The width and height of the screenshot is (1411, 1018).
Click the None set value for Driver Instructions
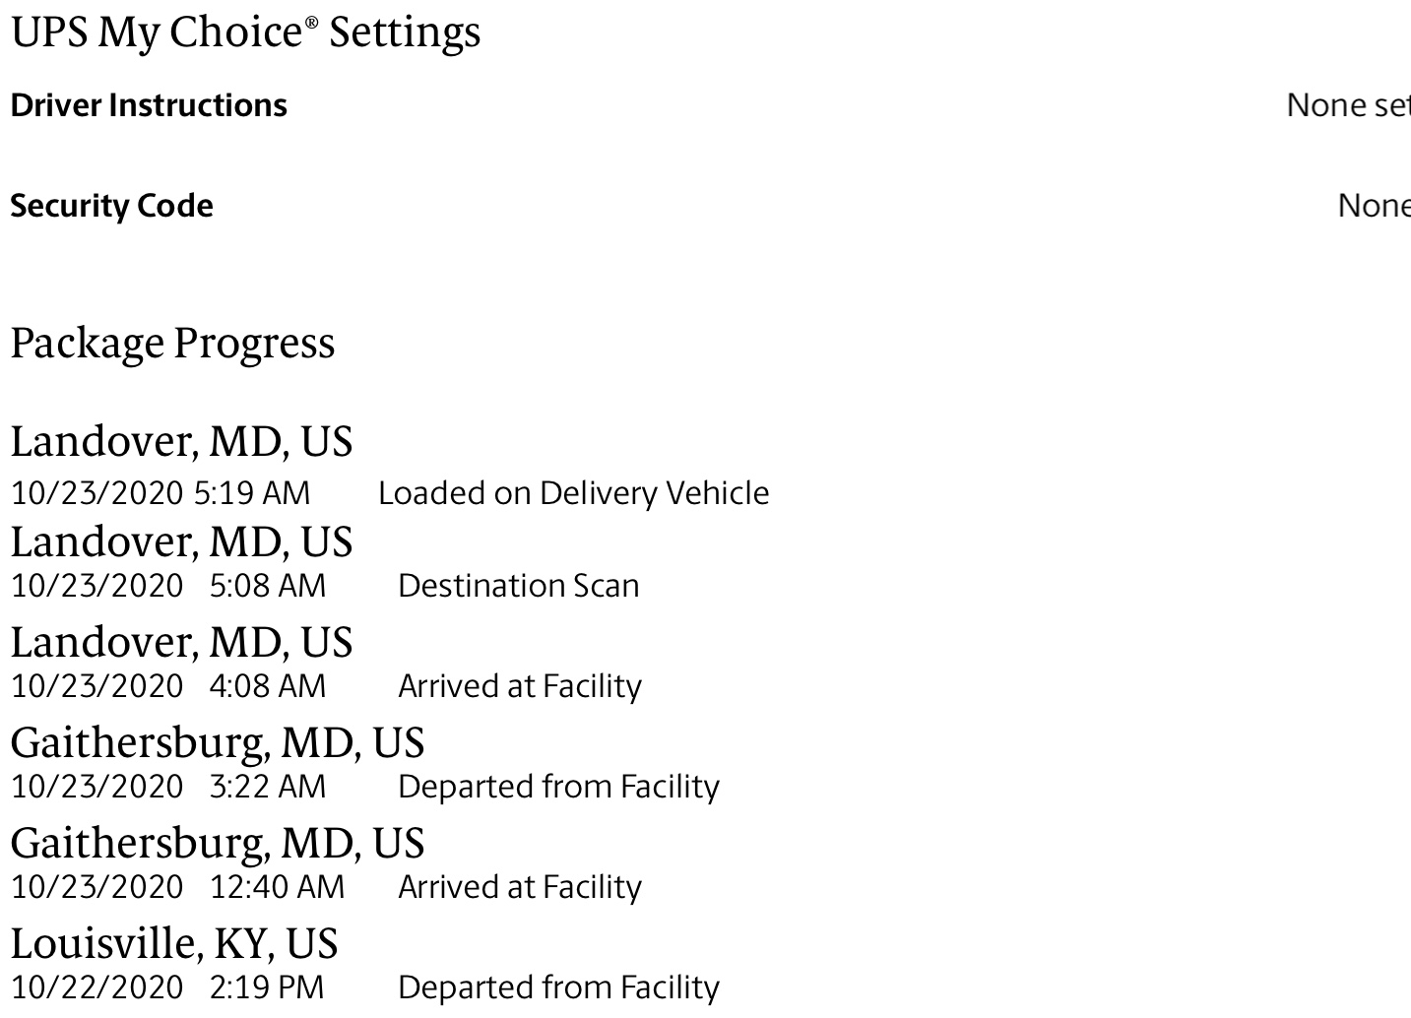[1348, 105]
